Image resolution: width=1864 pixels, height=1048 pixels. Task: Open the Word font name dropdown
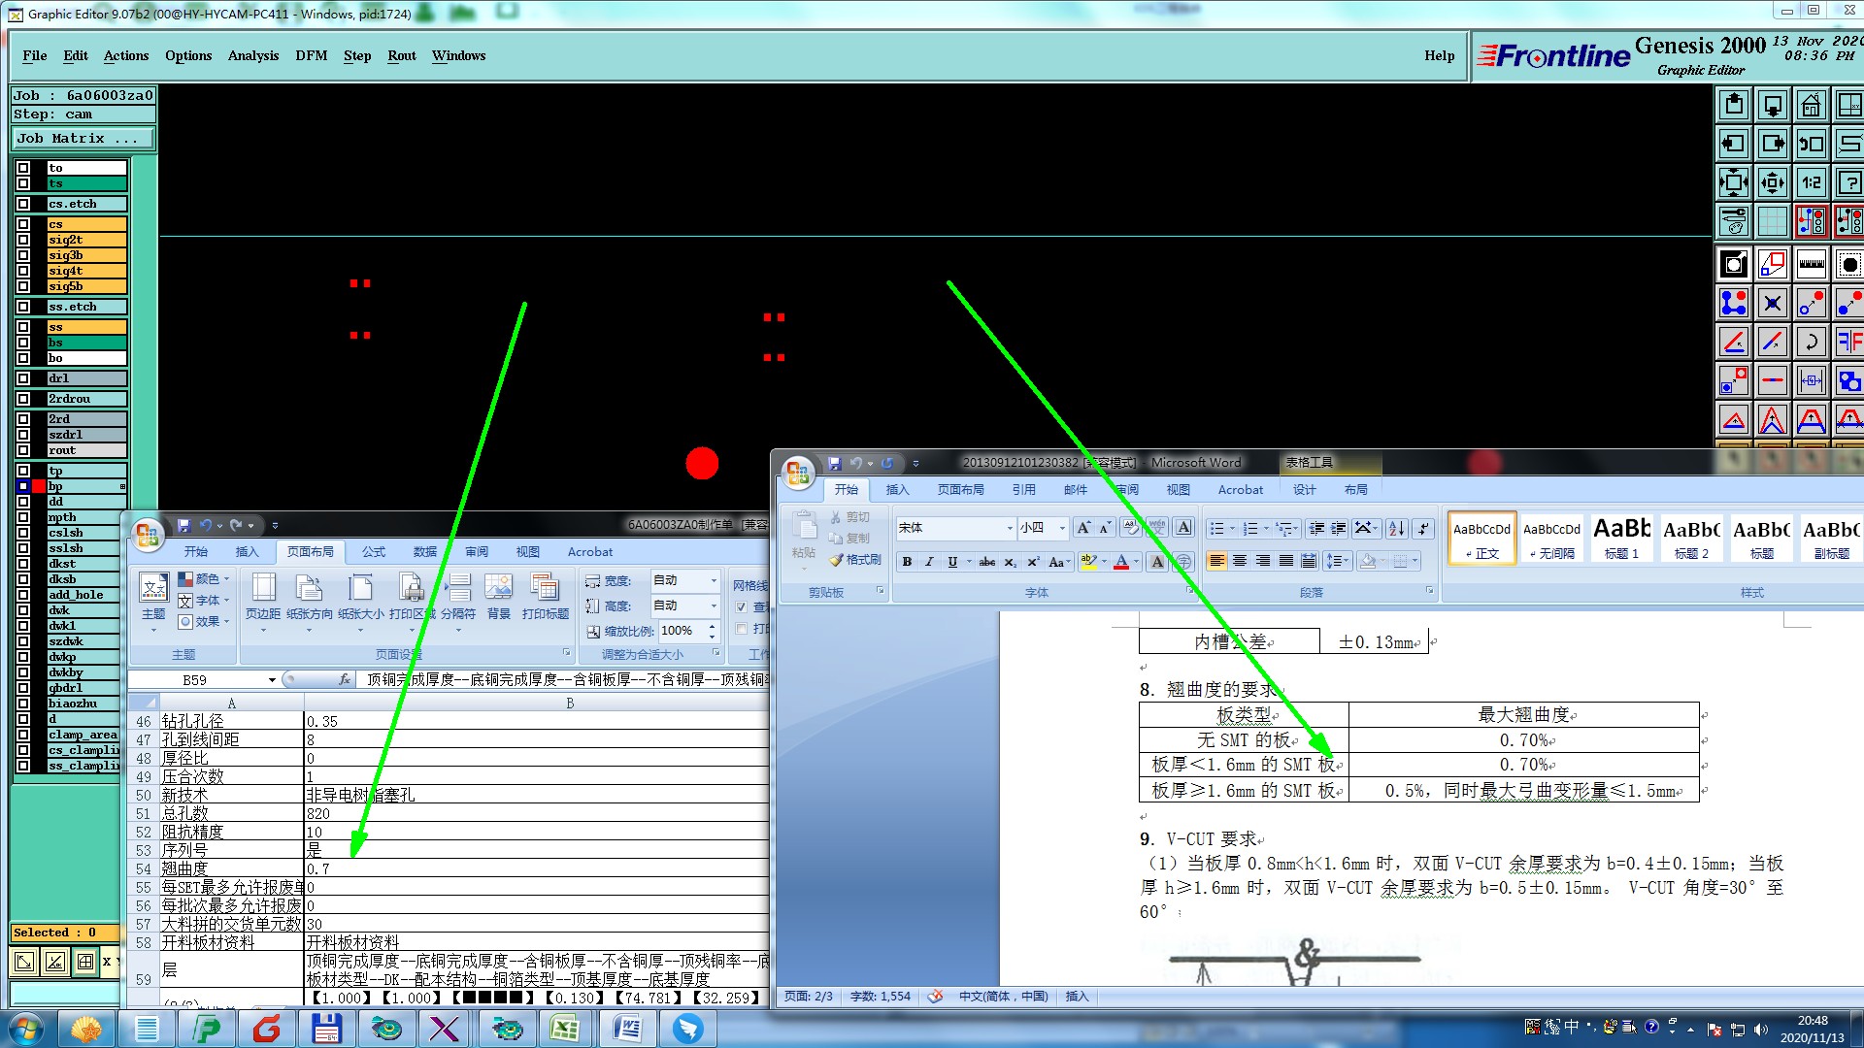[x=1009, y=528]
